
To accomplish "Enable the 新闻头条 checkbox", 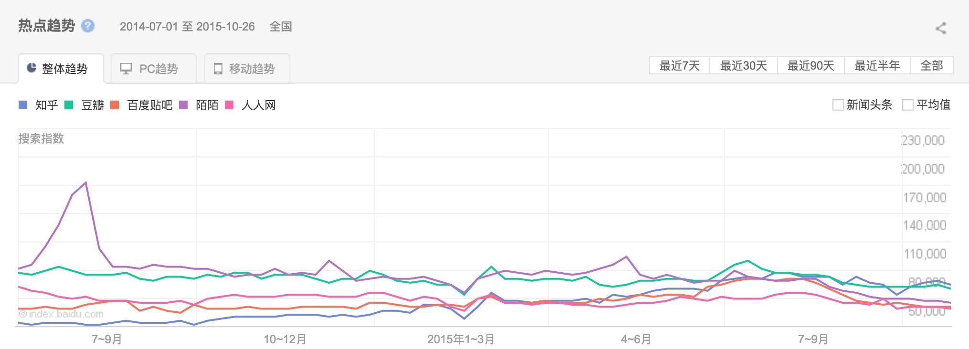I will [x=838, y=105].
